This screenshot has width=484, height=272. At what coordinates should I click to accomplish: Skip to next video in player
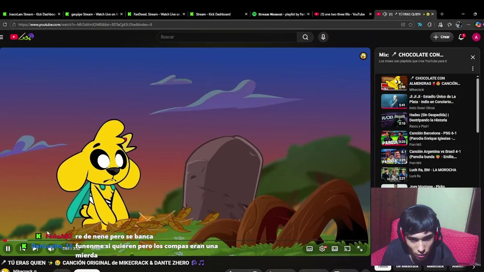click(35, 249)
